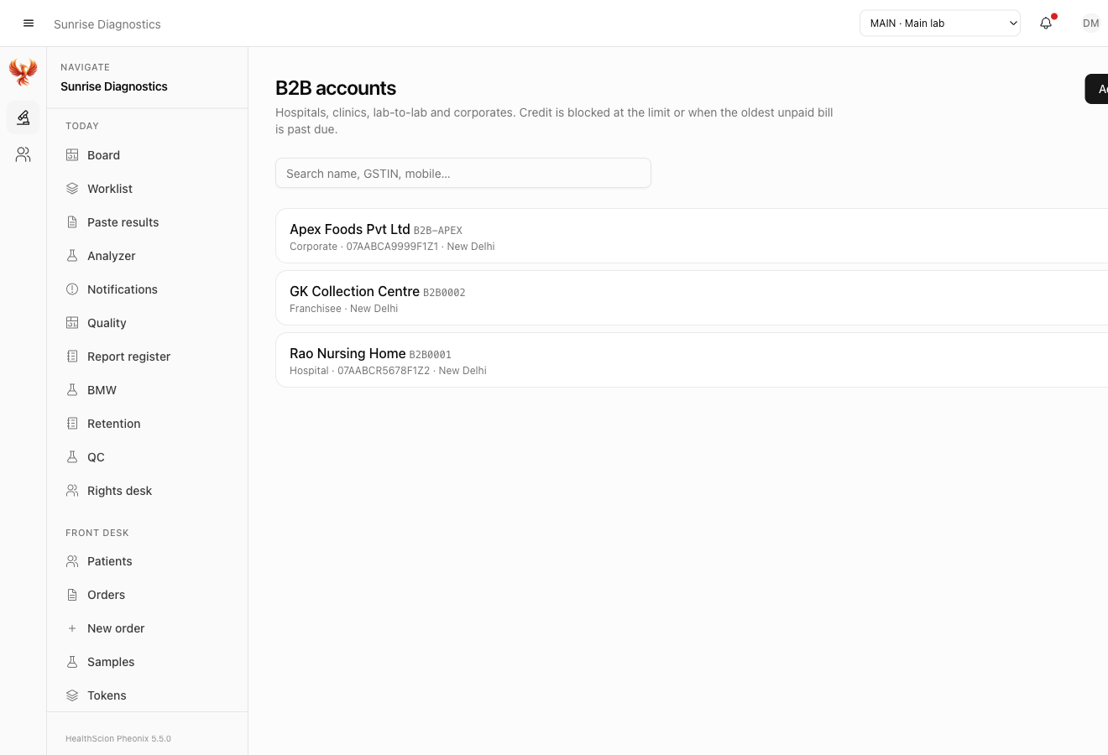Viewport: 1108px width, 755px height.
Task: Click the black button beside B2B accounts heading
Action: tap(1096, 89)
